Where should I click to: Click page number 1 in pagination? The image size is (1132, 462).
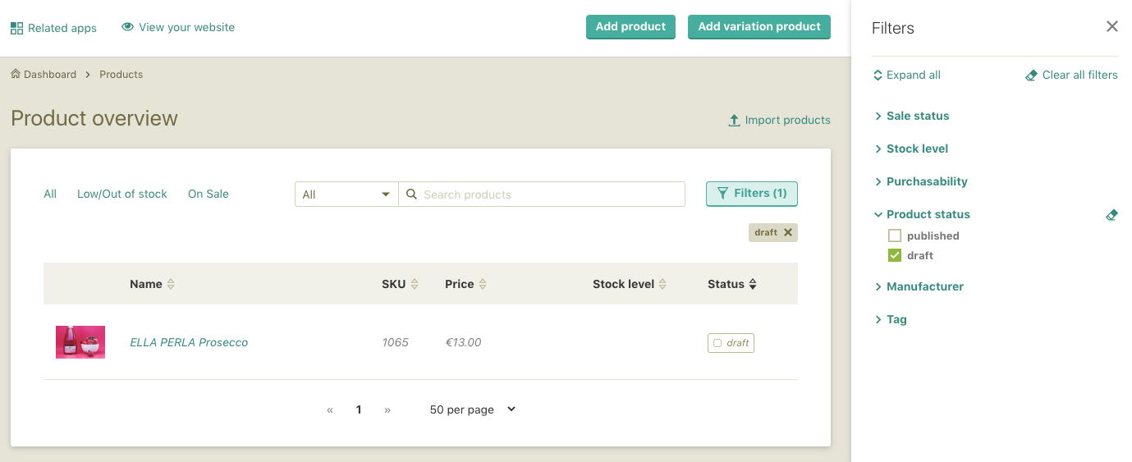point(359,409)
